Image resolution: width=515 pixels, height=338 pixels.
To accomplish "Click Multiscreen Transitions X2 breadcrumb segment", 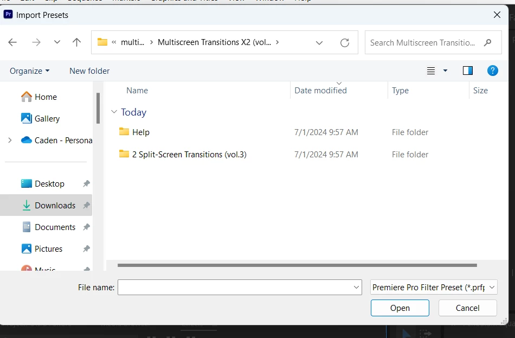I will click(x=214, y=42).
